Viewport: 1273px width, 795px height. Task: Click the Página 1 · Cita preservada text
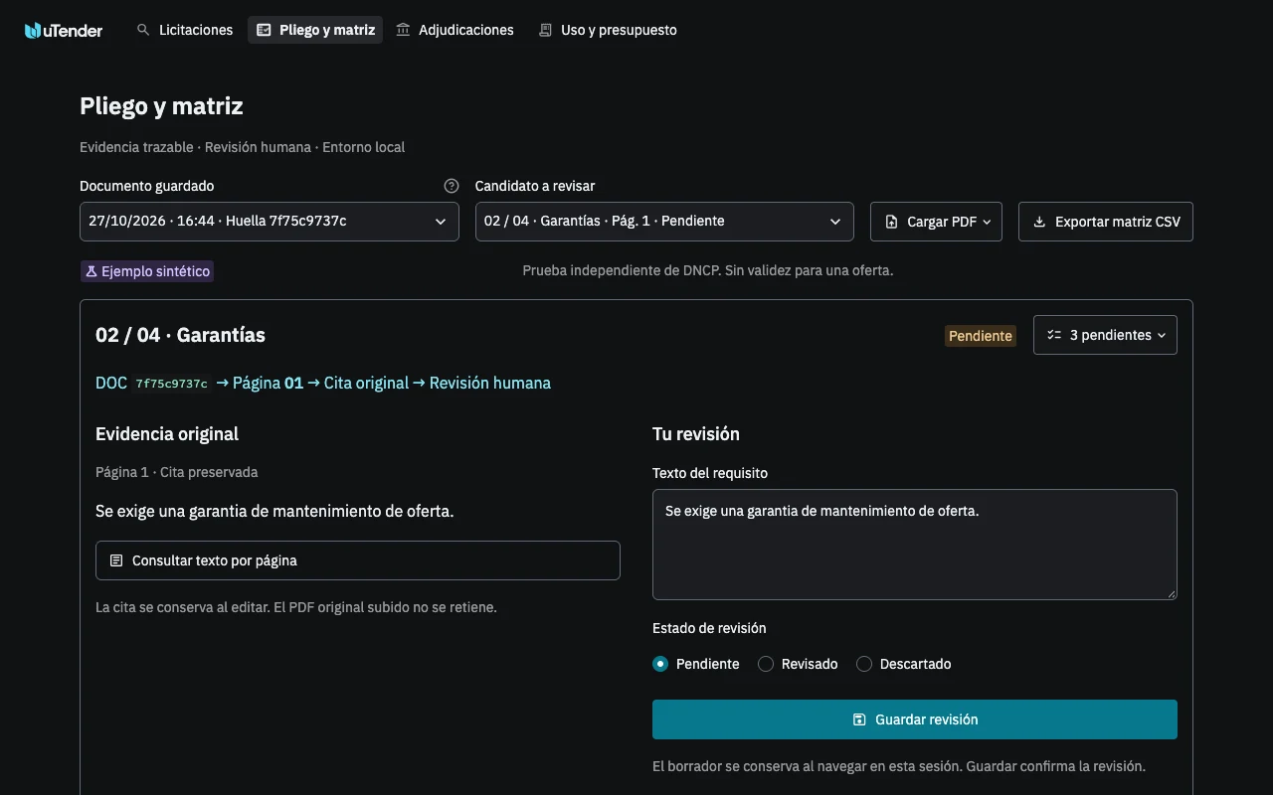[177, 472]
